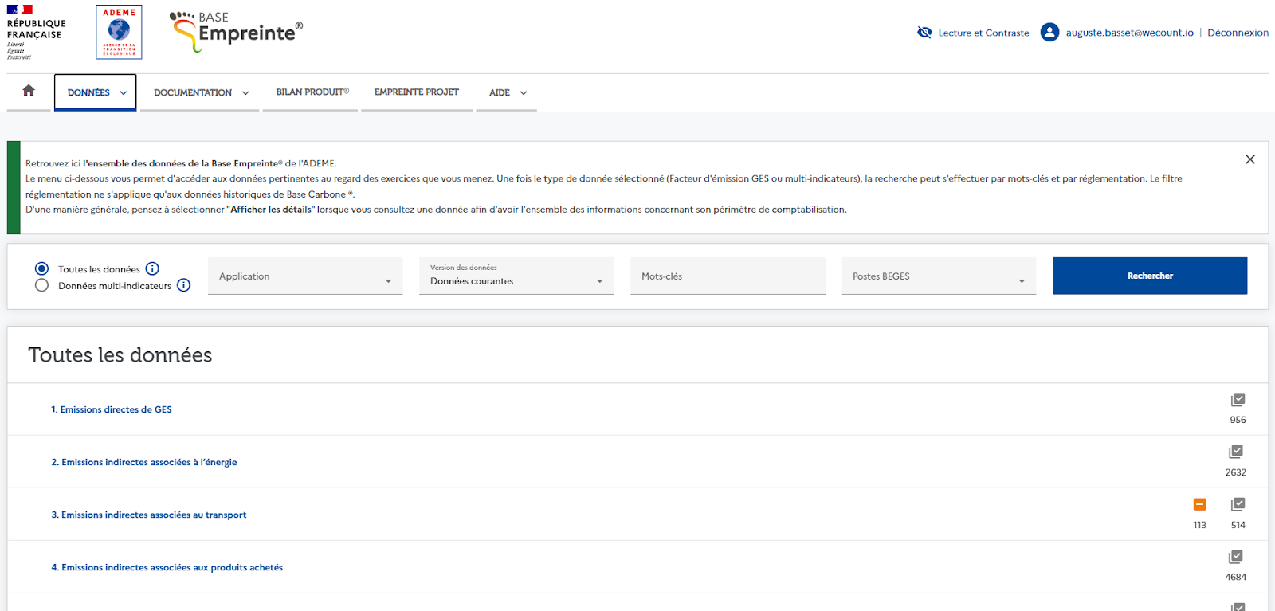Click the user account avatar icon
The image size is (1275, 611).
click(1050, 33)
